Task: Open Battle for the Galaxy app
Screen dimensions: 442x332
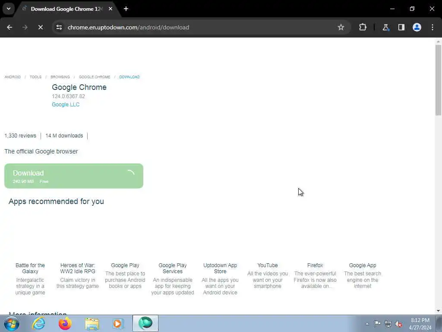Action: (30, 268)
